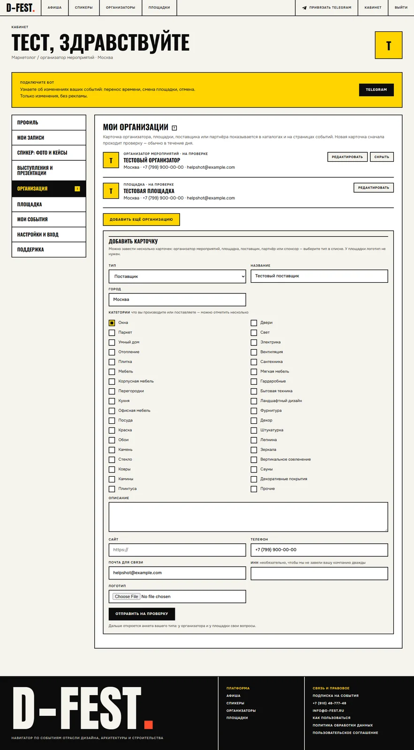Click the НАЗВАНИЕ field with Тестовый поставщик
414x750 pixels.
pyautogui.click(x=319, y=276)
